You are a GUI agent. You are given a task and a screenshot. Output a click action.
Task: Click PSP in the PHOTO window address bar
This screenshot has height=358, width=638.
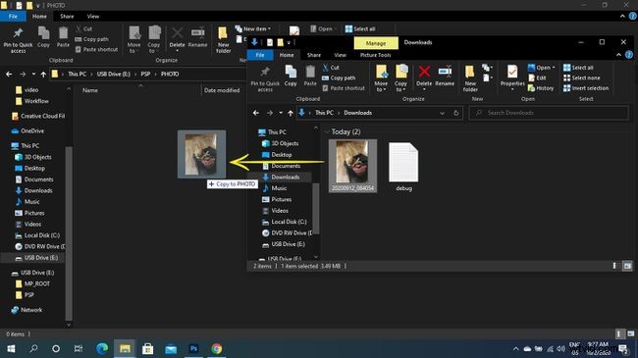tap(145, 74)
